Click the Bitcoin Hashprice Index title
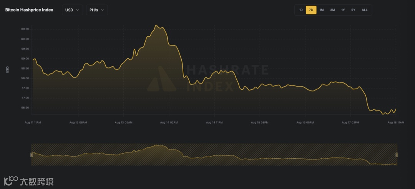Image resolution: width=415 pixels, height=189 pixels. tap(29, 10)
